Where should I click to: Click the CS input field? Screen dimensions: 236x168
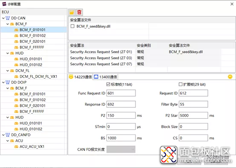[193, 138]
